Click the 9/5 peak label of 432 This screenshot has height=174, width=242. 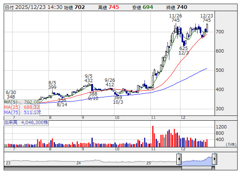point(89,78)
